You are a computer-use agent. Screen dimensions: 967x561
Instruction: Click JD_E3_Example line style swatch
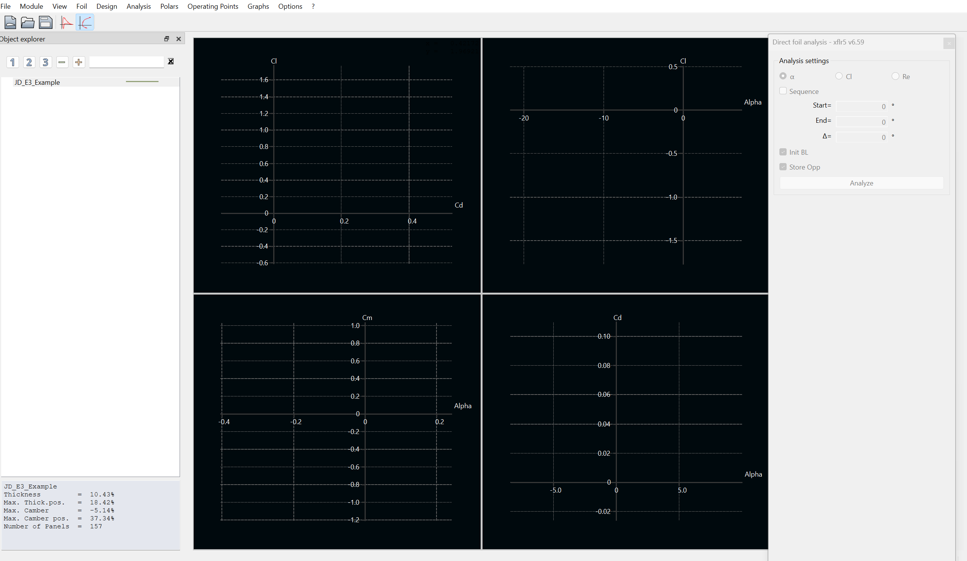(x=142, y=82)
